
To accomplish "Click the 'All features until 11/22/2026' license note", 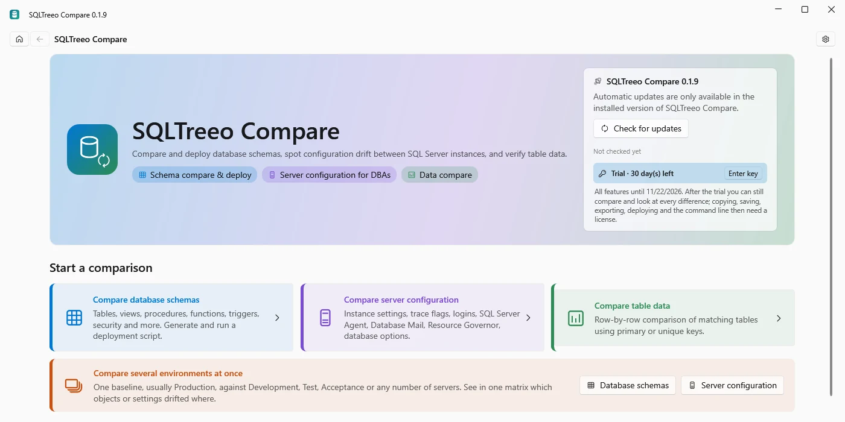I will tap(681, 206).
